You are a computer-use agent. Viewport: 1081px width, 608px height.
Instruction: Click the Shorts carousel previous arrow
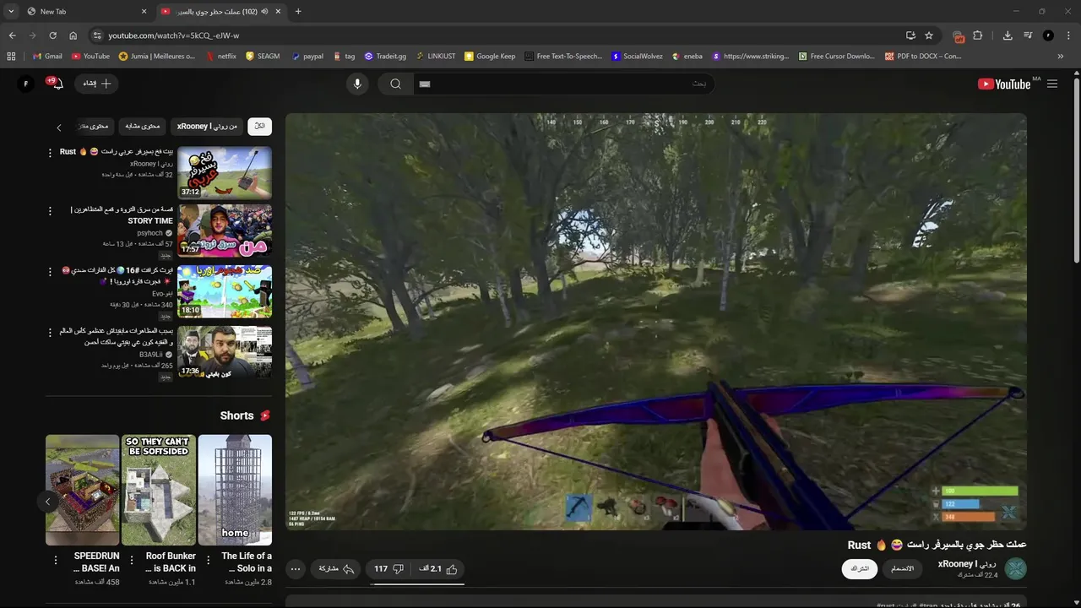[x=48, y=502]
